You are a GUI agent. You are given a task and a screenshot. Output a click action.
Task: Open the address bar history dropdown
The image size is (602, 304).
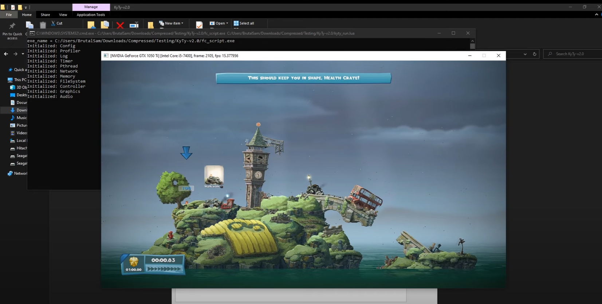click(x=525, y=54)
